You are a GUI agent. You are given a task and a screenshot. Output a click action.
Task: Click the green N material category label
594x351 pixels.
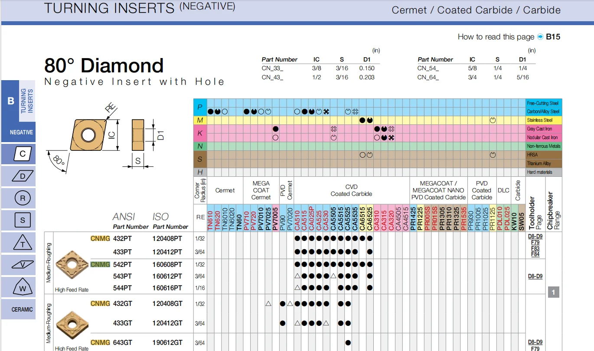click(200, 146)
